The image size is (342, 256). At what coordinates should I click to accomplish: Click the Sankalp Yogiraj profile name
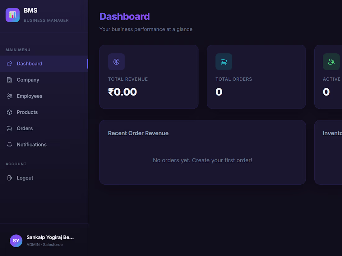(50, 237)
